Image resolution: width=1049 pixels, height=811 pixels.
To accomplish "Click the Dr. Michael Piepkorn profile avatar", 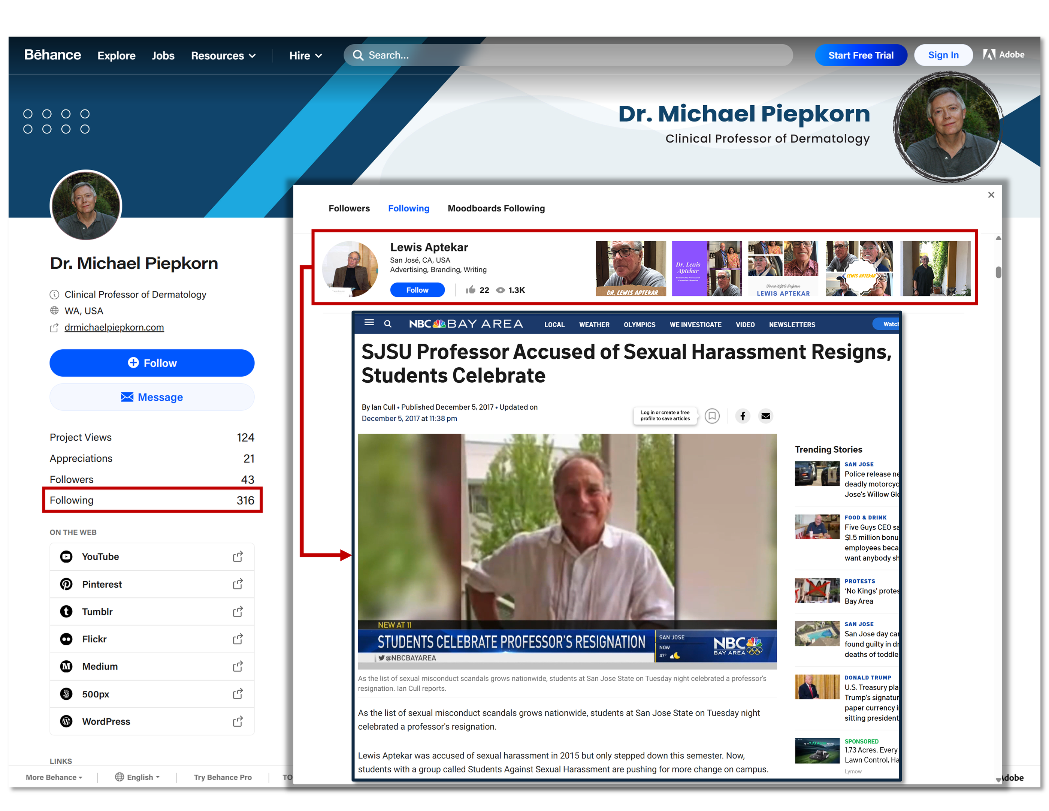I will point(86,205).
